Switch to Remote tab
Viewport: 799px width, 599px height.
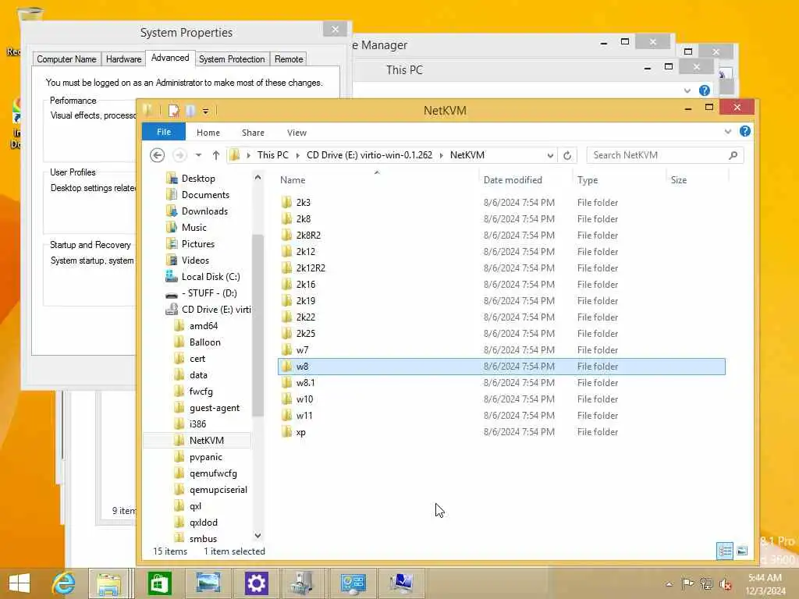(x=289, y=59)
